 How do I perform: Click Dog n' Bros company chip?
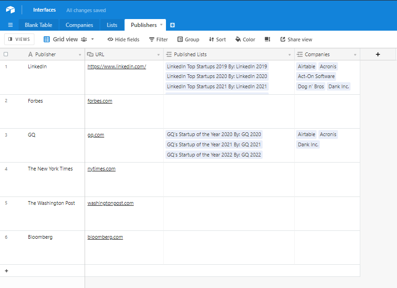click(311, 86)
